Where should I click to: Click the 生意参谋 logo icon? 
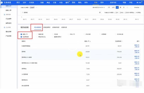[2, 3]
